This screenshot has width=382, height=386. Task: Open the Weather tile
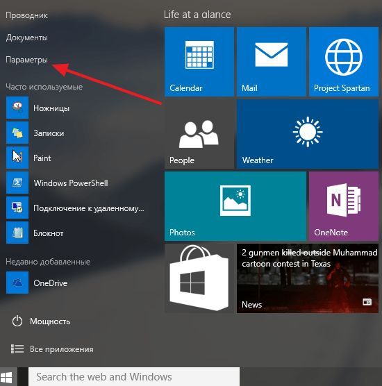pos(308,134)
